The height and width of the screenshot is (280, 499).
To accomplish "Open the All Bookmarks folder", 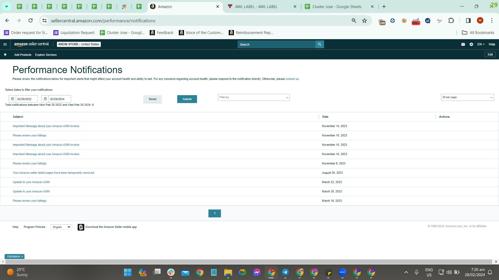I will tap(478, 33).
